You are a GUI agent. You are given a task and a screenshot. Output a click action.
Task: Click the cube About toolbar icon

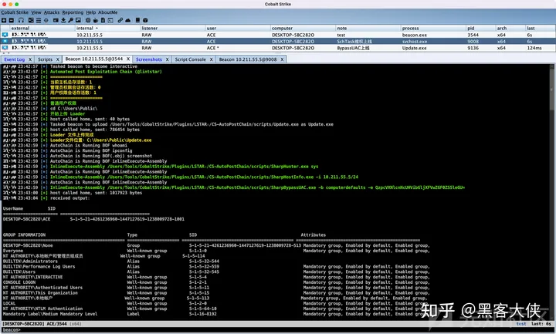[145, 20]
